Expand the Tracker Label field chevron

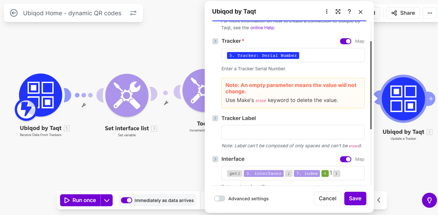click(215, 118)
